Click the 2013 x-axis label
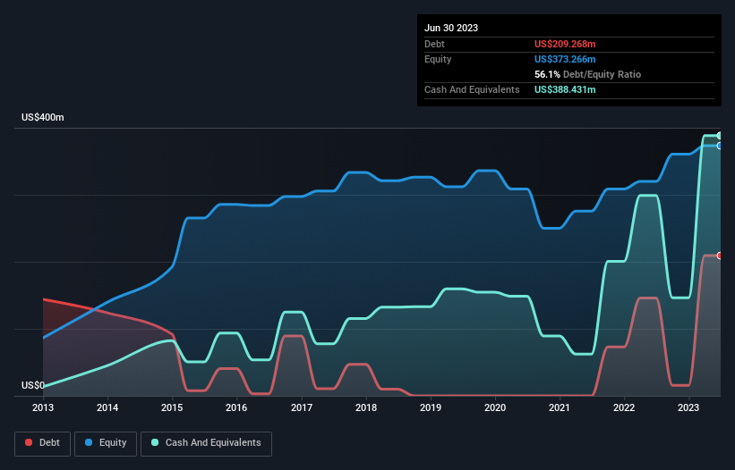This screenshot has height=470, width=735. click(x=43, y=407)
